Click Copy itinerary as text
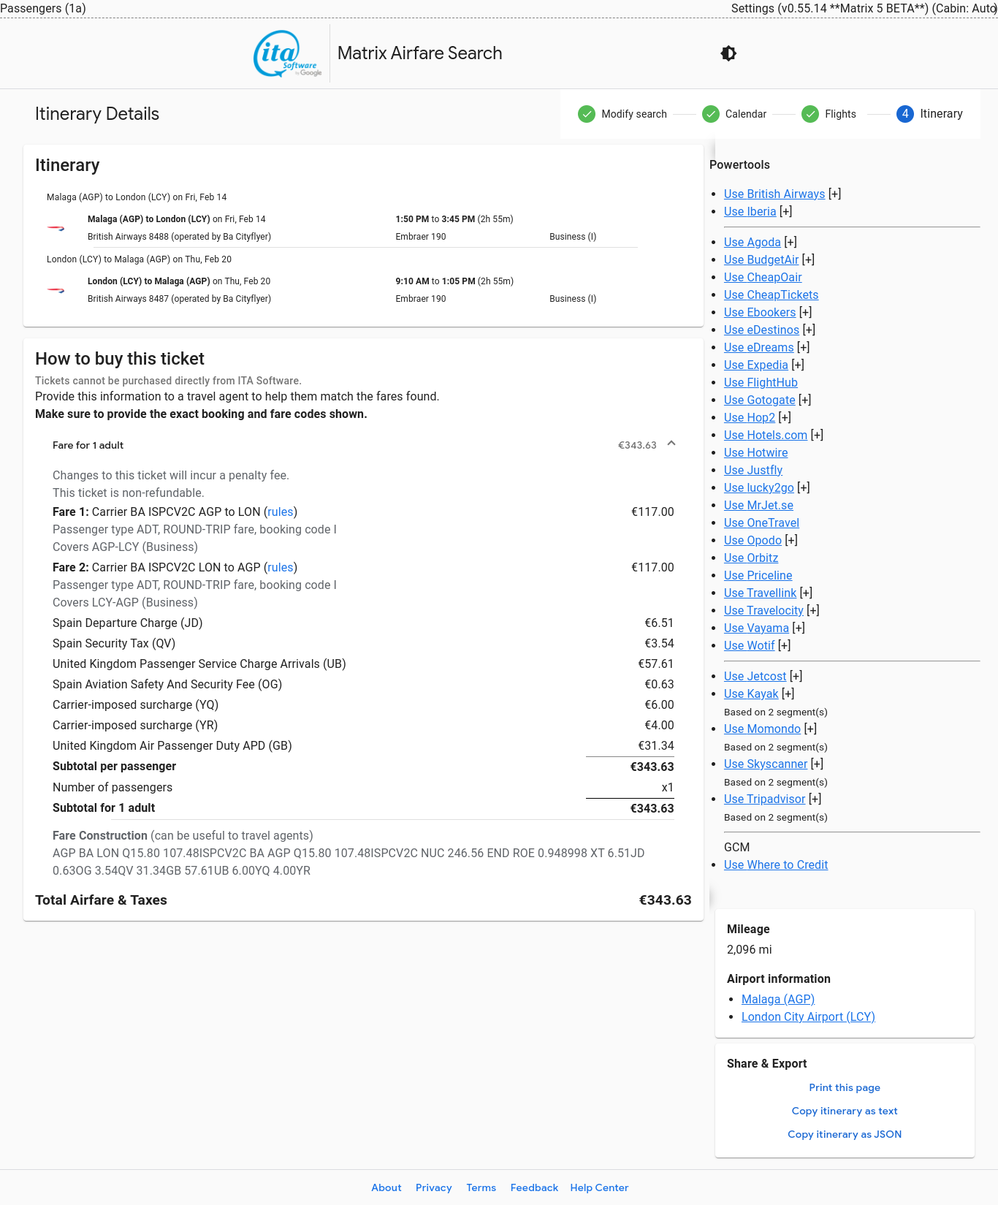Image resolution: width=998 pixels, height=1205 pixels. tap(845, 1111)
